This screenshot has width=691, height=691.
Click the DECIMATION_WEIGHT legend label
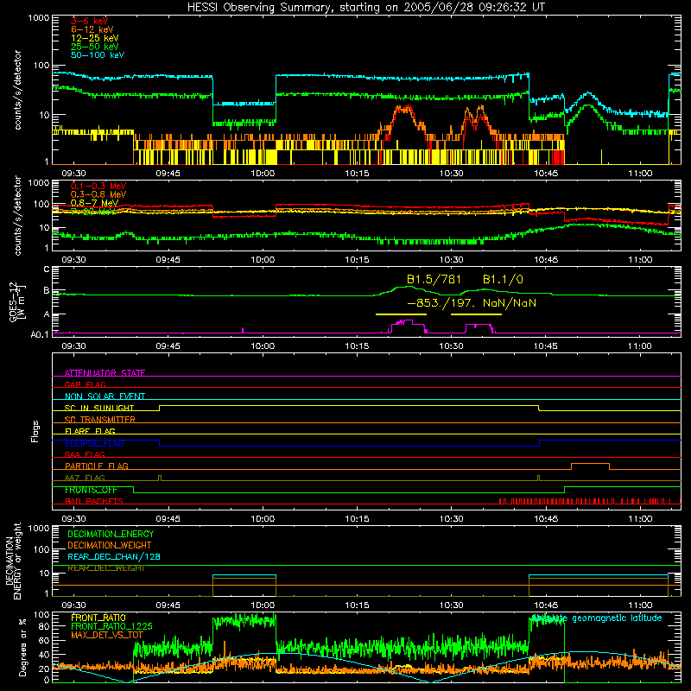coord(110,545)
